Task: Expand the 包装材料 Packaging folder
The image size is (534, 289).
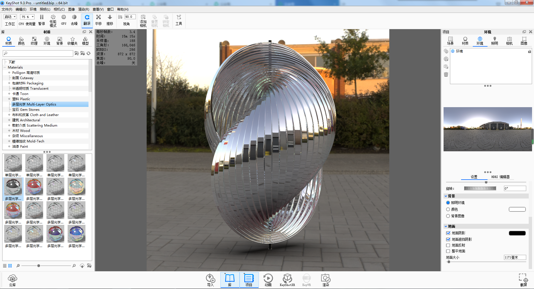Action: pos(9,83)
